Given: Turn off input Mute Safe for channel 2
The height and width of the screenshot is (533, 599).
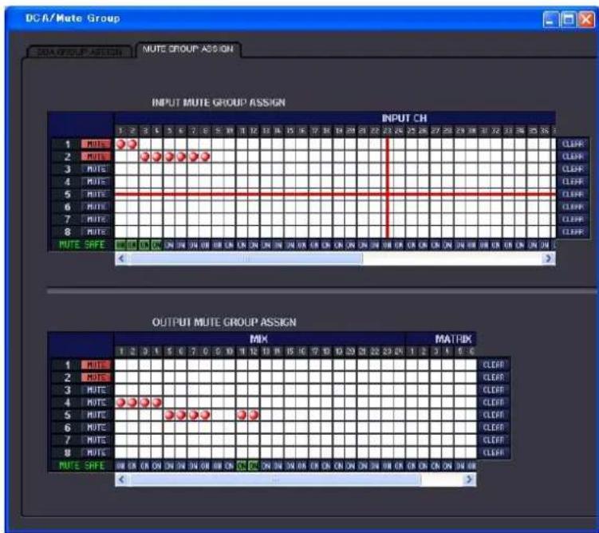Looking at the screenshot, I should click(132, 245).
